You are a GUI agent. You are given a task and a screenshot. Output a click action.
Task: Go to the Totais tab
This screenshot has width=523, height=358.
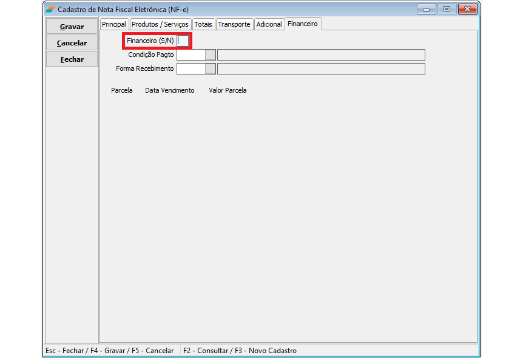203,24
